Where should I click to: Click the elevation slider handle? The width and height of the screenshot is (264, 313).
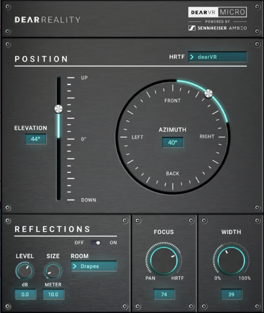[58, 109]
